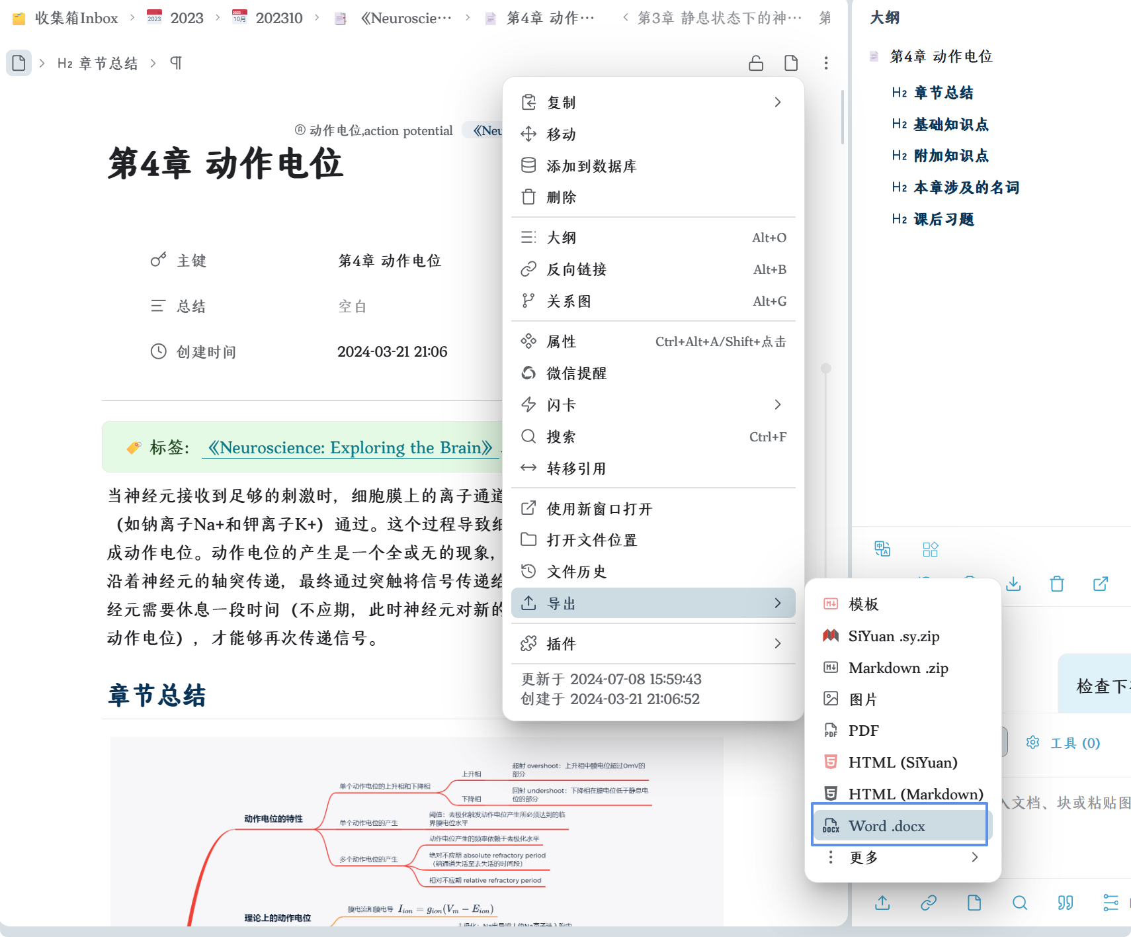The height and width of the screenshot is (937, 1131).
Task: Jump to 本章涉及的名词 in outline
Action: [x=967, y=187]
